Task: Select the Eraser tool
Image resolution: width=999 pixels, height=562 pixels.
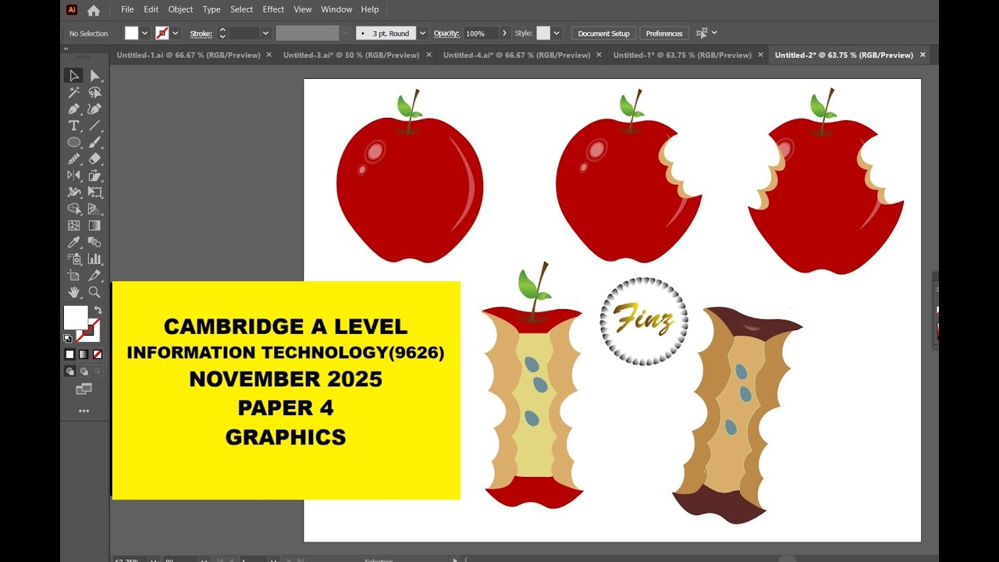Action: tap(94, 158)
